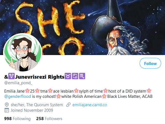Click the Cancer zodiac emoji in name
Image resolution: width=165 pixels, height=124 pixels.
(75, 76)
